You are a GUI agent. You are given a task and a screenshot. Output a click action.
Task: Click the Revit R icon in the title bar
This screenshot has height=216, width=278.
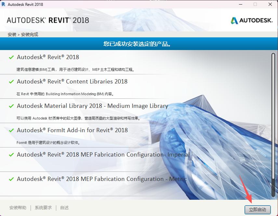[x=4, y=4]
